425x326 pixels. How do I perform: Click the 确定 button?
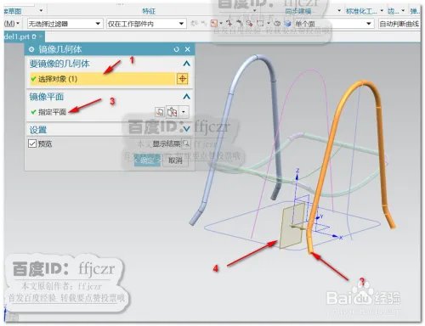(x=147, y=160)
